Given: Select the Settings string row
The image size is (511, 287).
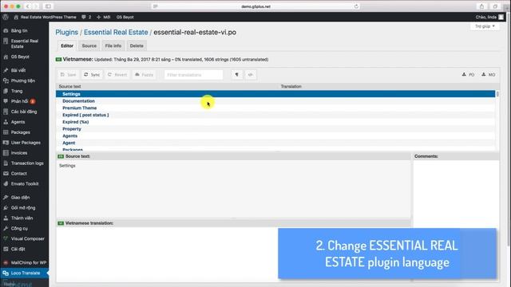Looking at the screenshot, I should (x=275, y=94).
